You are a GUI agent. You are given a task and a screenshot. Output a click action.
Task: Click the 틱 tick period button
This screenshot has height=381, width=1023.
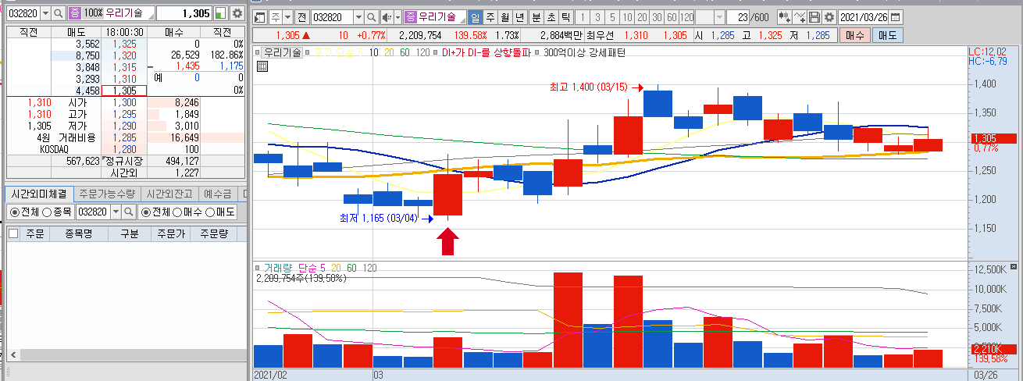point(566,17)
